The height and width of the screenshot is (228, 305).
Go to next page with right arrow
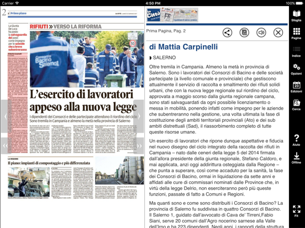(x=139, y=116)
